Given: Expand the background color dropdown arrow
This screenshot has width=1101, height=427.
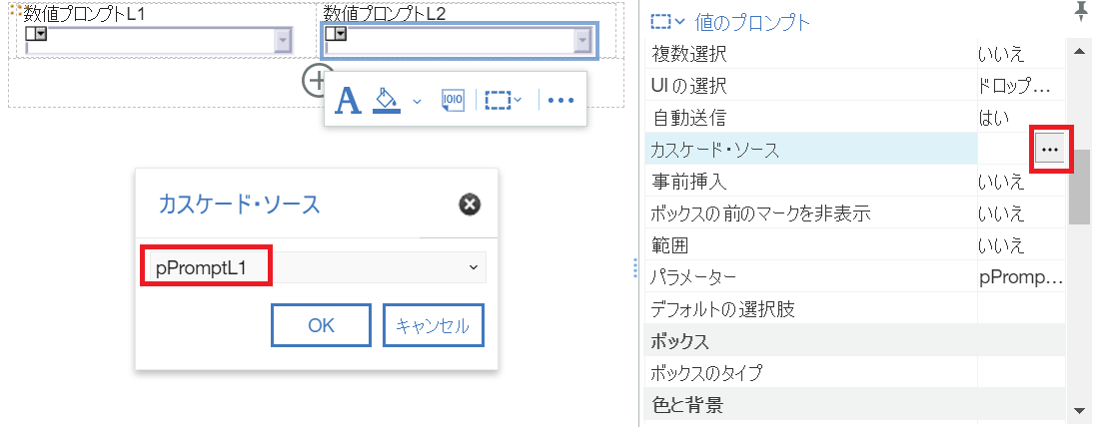Looking at the screenshot, I should click(417, 101).
